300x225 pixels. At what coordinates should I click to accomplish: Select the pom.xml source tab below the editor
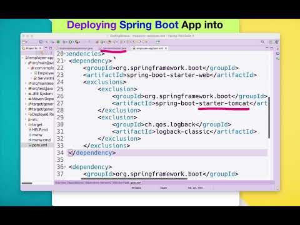point(136,182)
